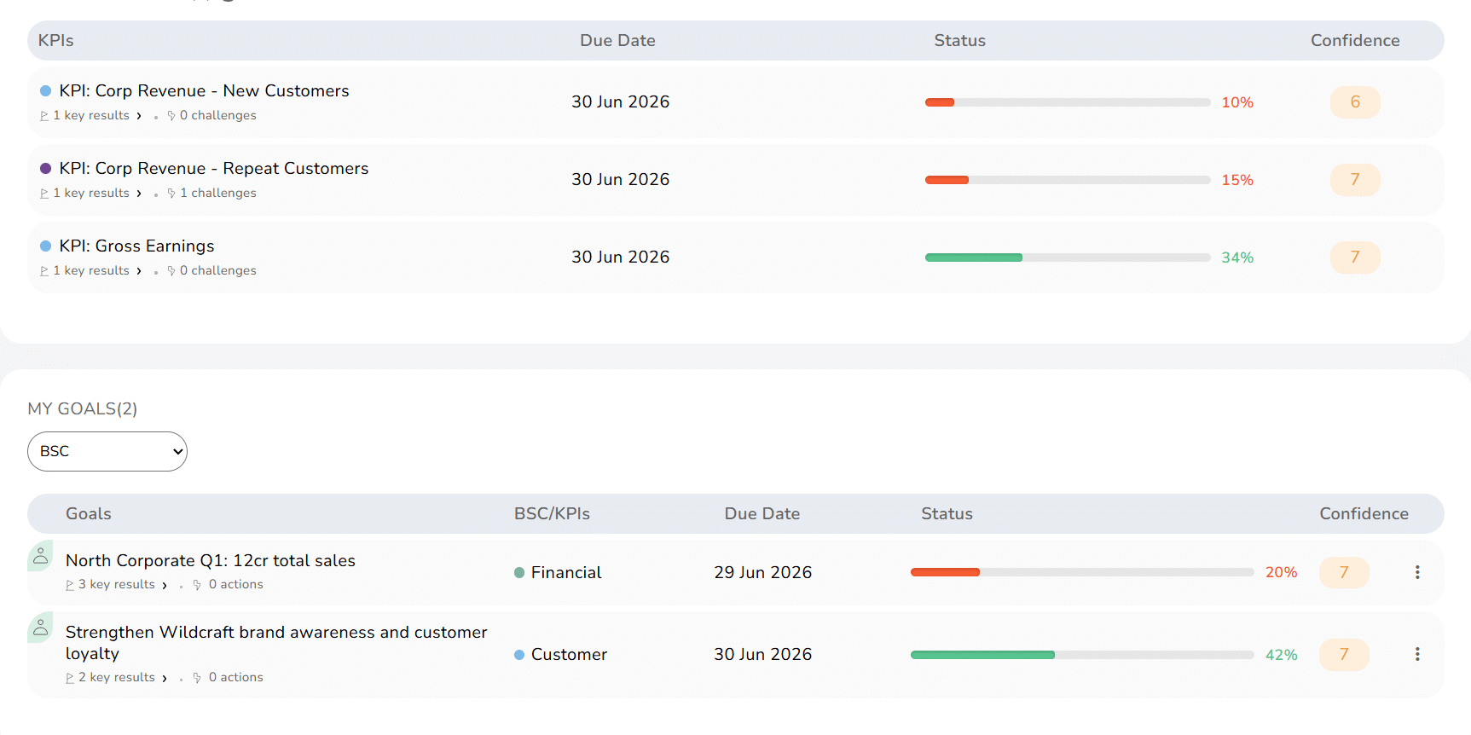Click the MY GOALS(2) heading
This screenshot has height=735, width=1471.
pyautogui.click(x=83, y=408)
